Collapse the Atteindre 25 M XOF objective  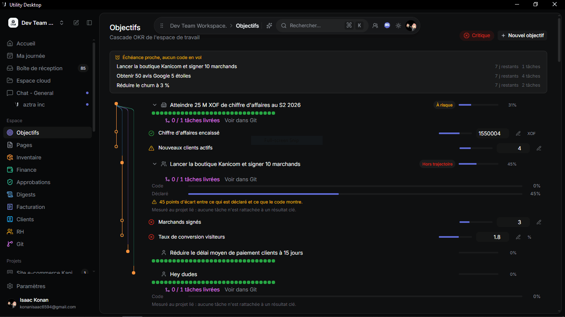[x=155, y=105]
